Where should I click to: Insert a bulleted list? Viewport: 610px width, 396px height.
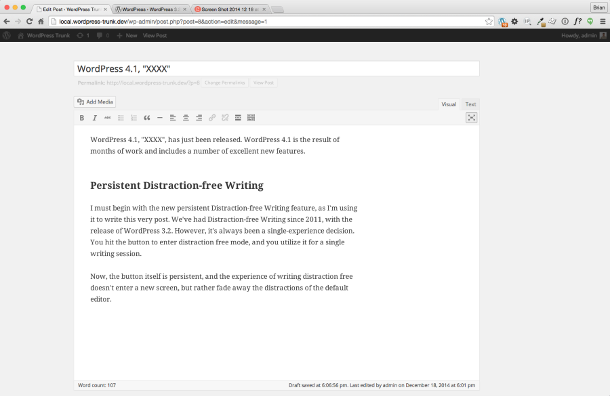(x=121, y=118)
